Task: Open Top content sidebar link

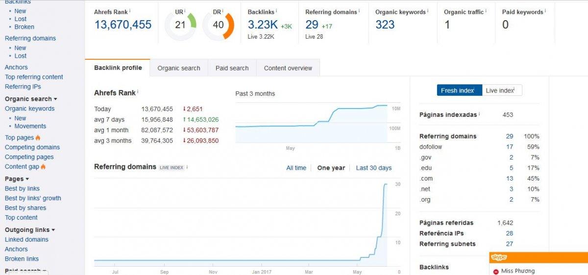Action: [x=21, y=218]
